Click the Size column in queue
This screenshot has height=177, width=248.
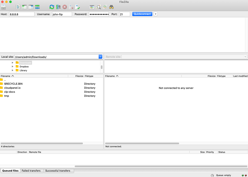tap(197, 152)
